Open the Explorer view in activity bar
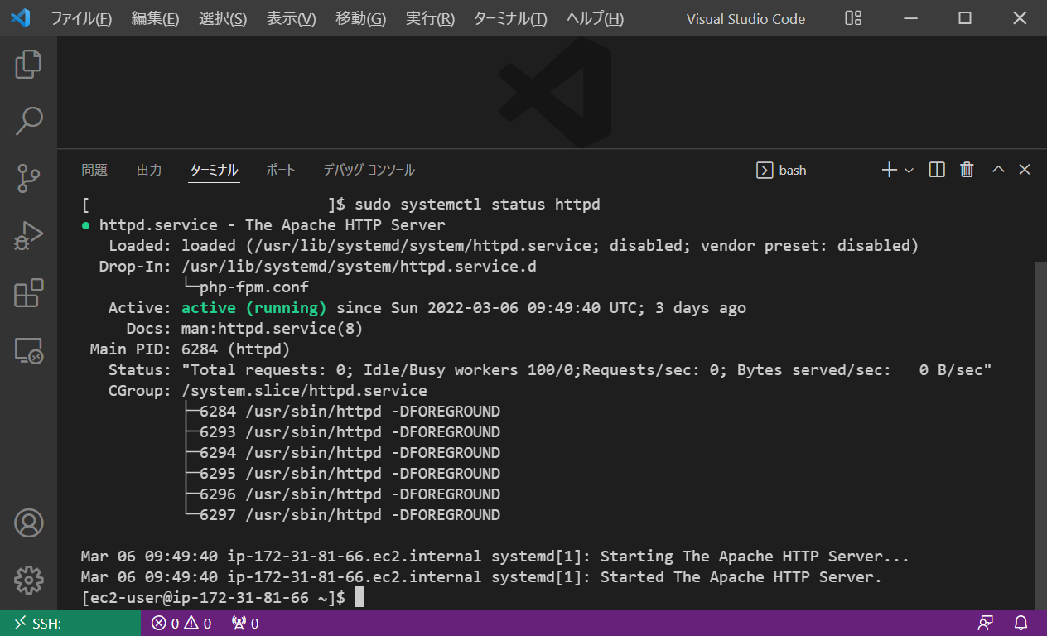Viewport: 1047px width, 636px height. [28, 65]
